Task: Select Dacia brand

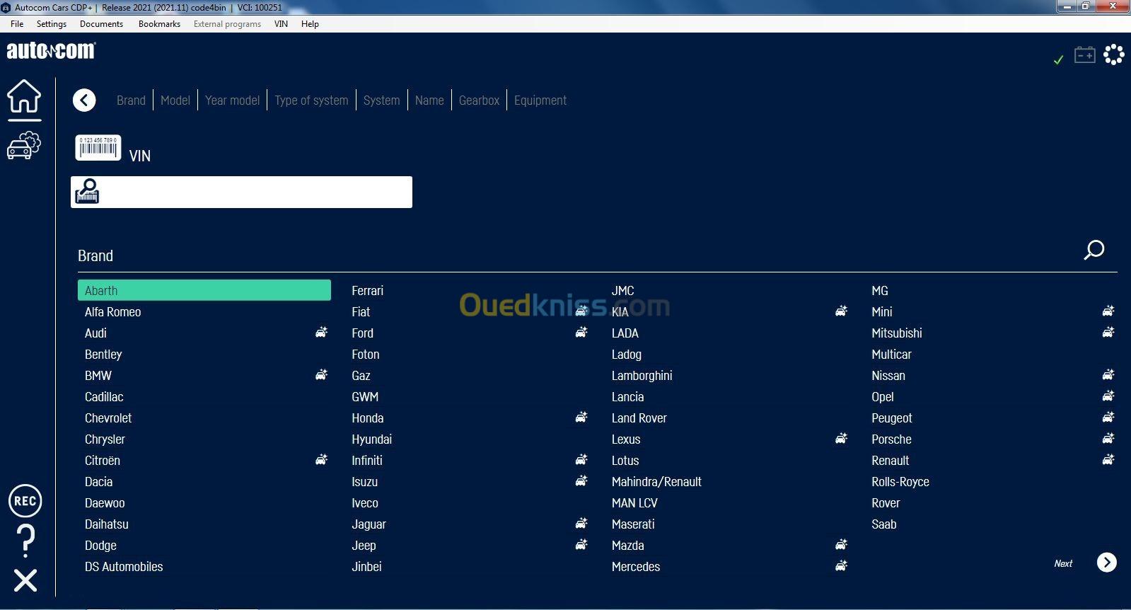Action: point(99,482)
